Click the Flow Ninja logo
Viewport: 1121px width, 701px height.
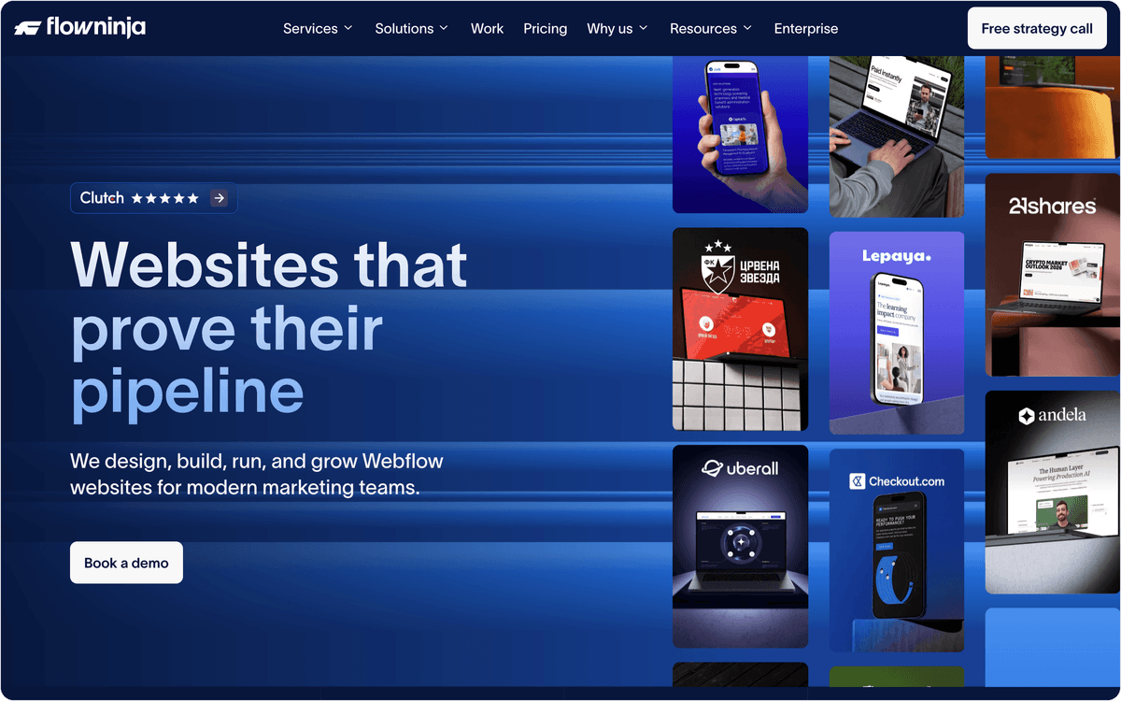(80, 27)
